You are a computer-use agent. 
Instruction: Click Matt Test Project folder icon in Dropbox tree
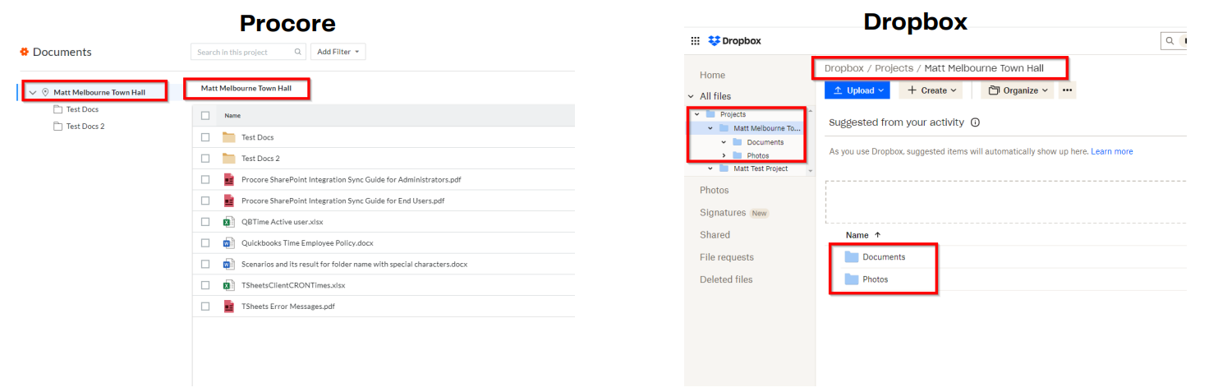tap(724, 168)
